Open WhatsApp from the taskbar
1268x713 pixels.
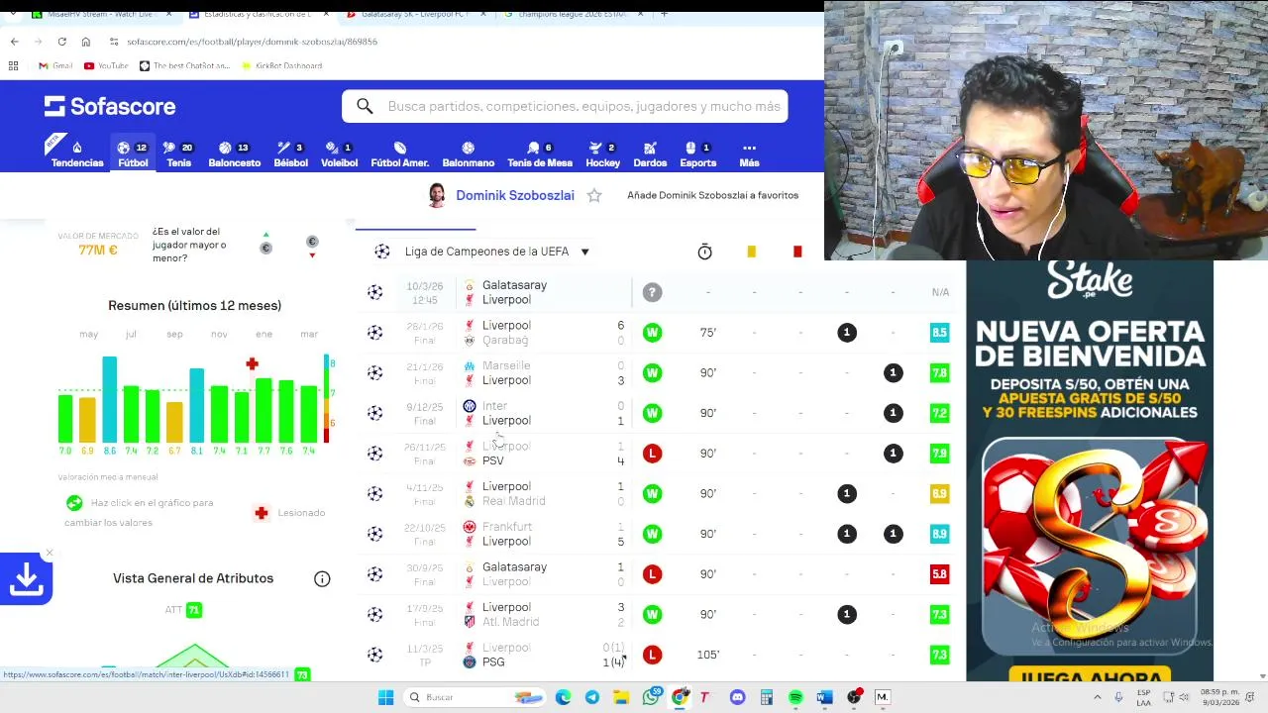tap(651, 697)
